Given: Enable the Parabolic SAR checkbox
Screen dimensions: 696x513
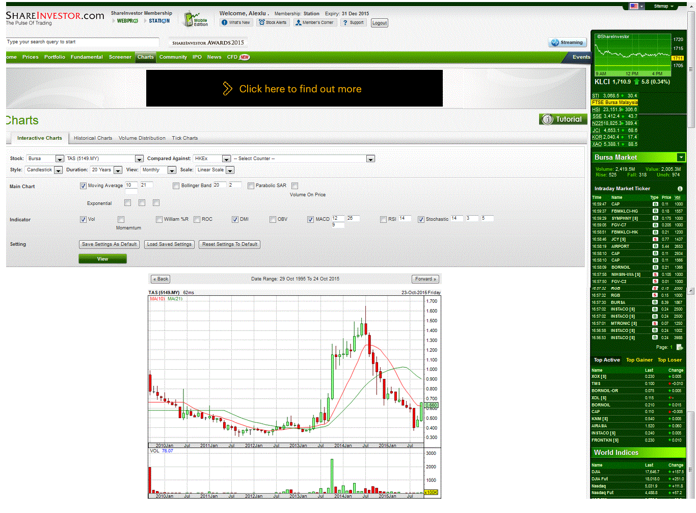Looking at the screenshot, I should 250,186.
